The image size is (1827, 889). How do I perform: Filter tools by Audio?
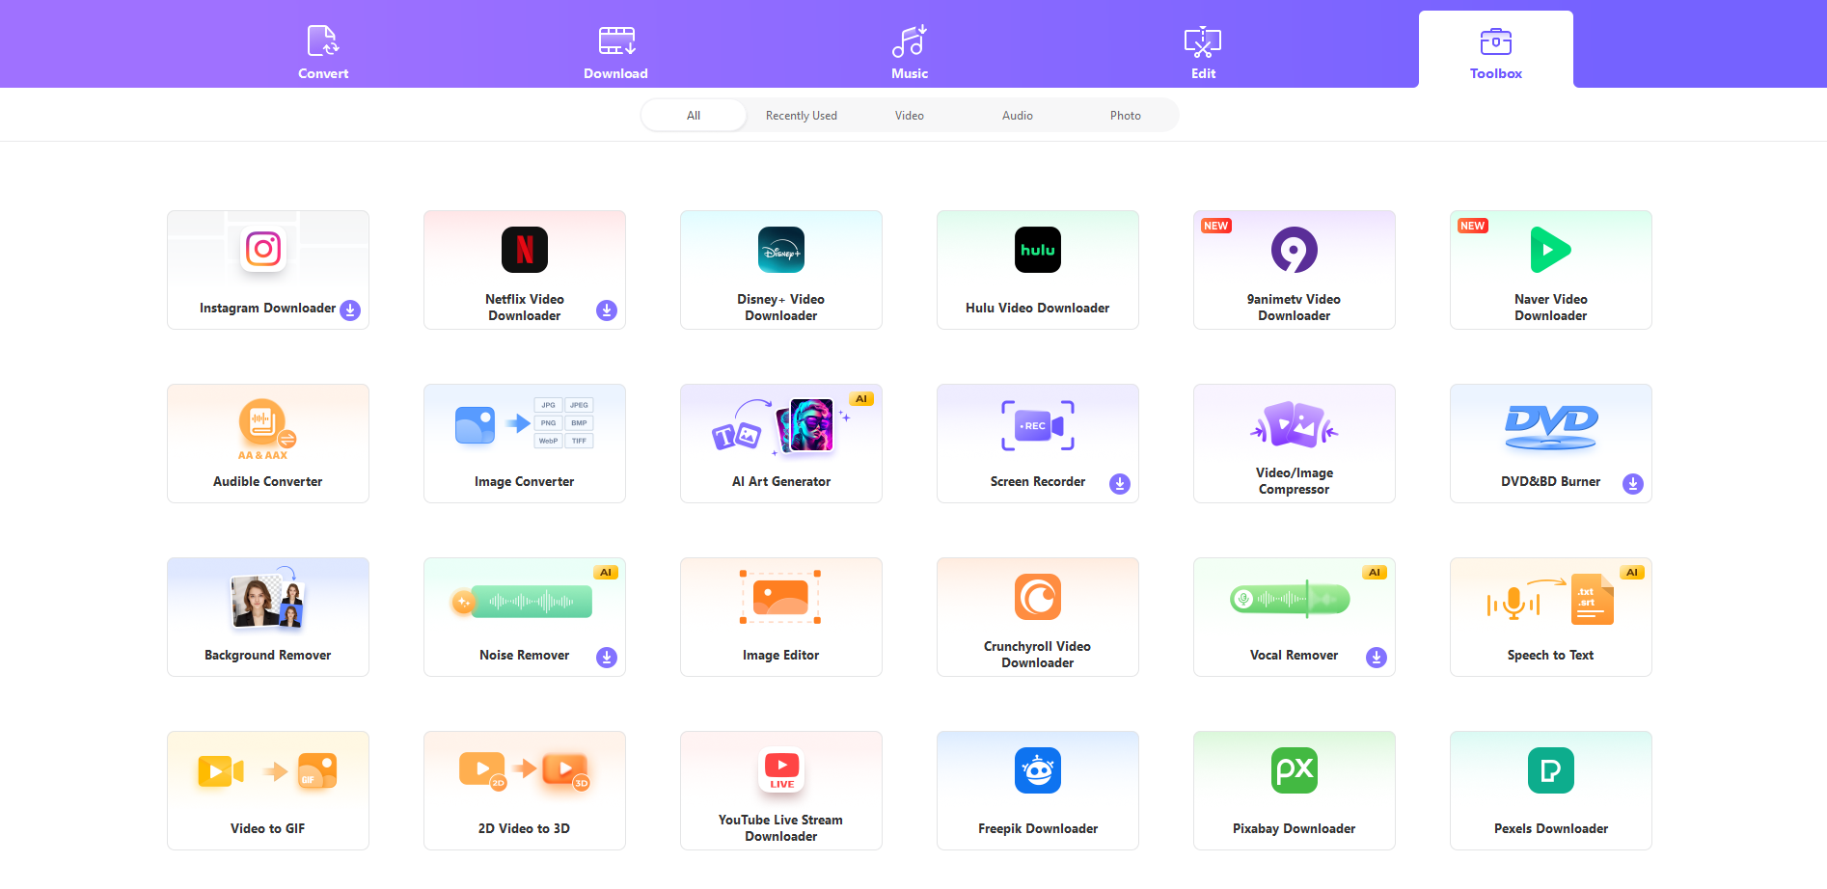pyautogui.click(x=1018, y=116)
